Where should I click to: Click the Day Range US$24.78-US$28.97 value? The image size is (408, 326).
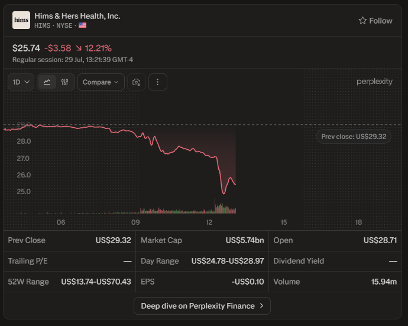click(228, 261)
